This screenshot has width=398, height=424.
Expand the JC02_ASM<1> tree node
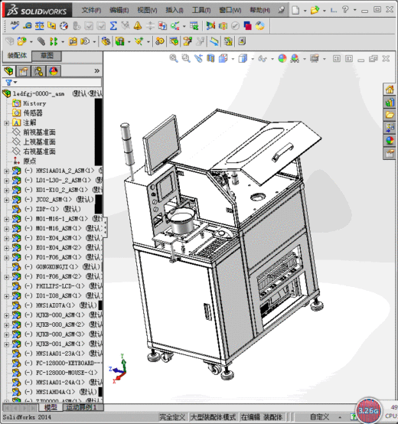click(6, 200)
